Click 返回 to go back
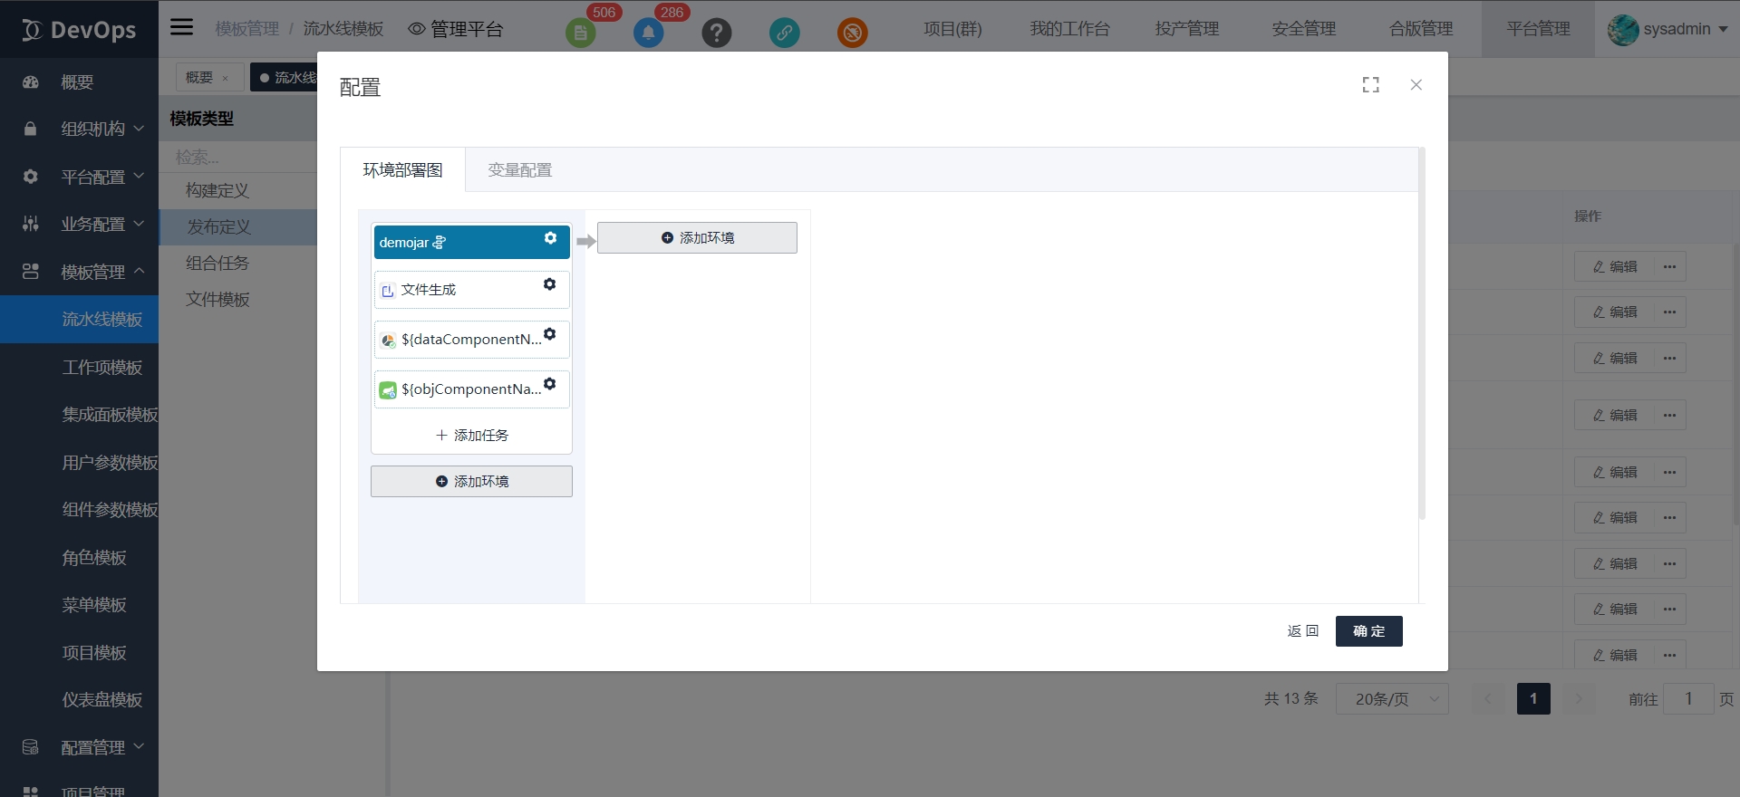This screenshot has width=1740, height=797. (x=1302, y=631)
